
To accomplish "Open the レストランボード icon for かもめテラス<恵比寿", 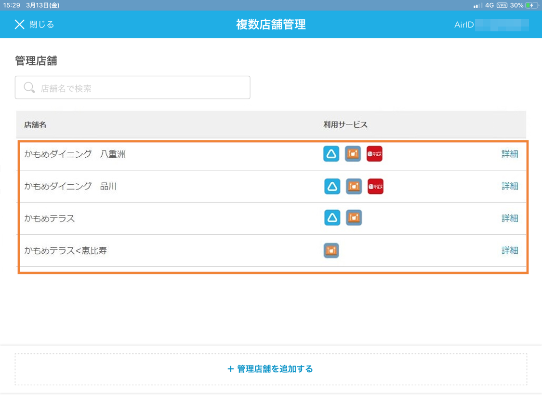I will (331, 250).
